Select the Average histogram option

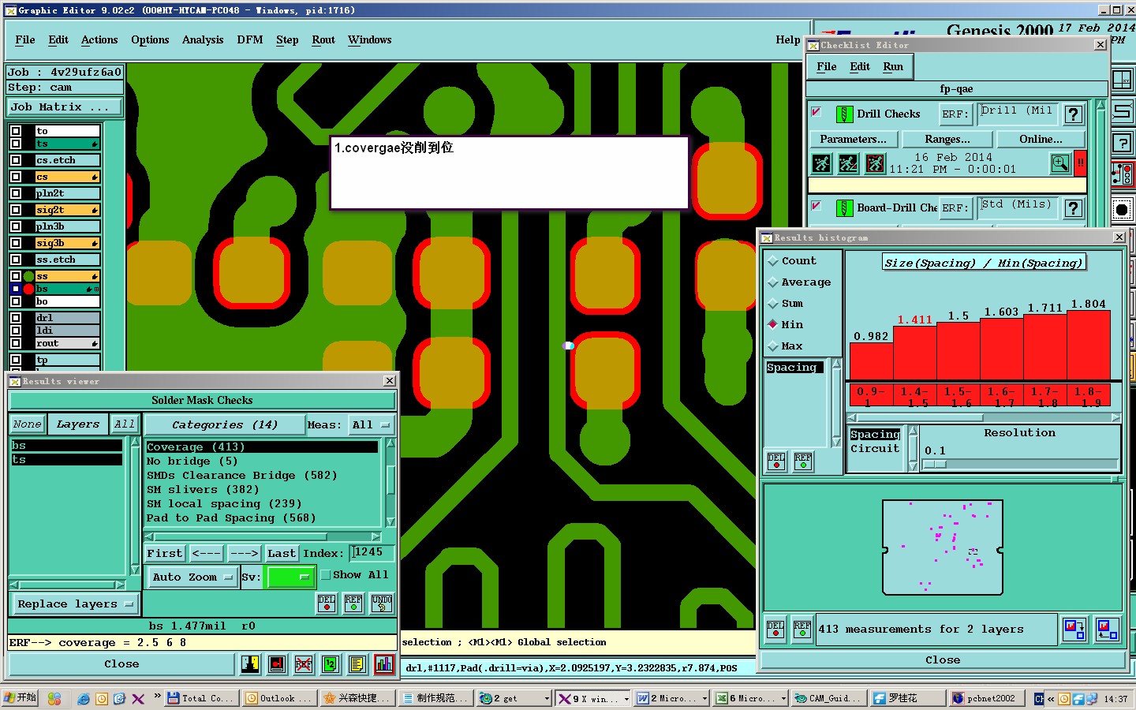point(773,282)
